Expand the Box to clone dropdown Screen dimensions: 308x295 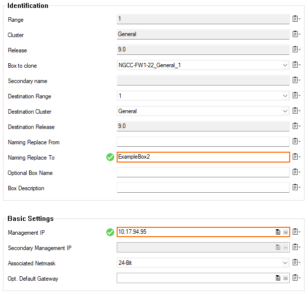point(285,65)
